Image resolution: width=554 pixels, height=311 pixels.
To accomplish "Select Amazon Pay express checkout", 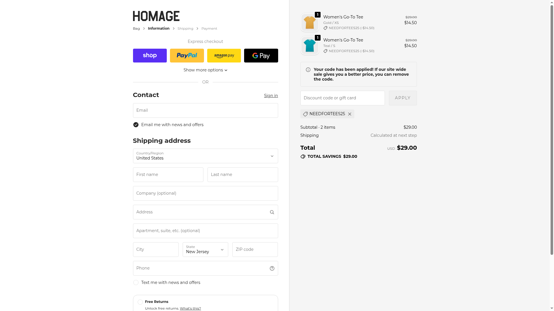I will tap(224, 56).
